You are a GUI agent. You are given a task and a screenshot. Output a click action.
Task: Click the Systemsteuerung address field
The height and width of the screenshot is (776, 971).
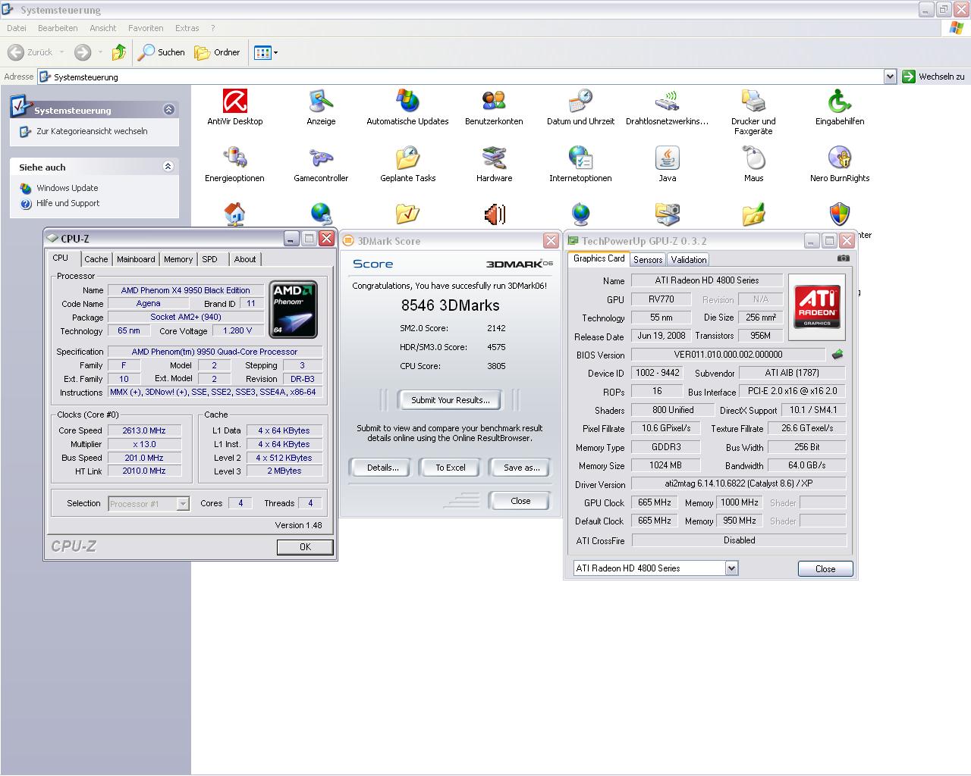pos(461,77)
